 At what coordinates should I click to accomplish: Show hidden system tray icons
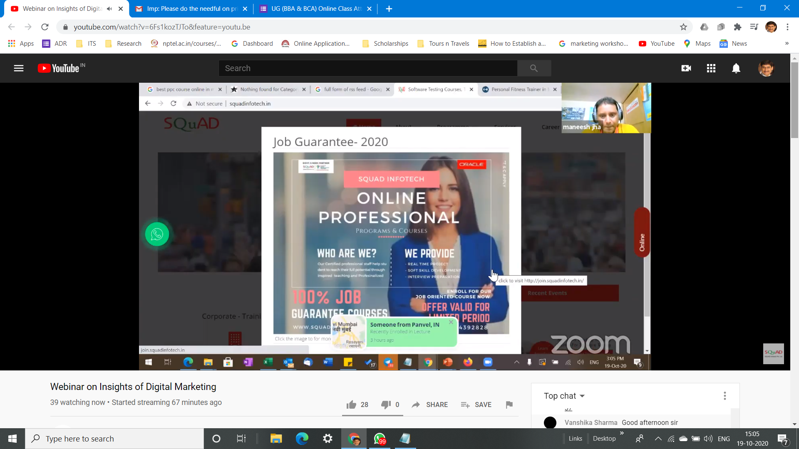(x=658, y=439)
